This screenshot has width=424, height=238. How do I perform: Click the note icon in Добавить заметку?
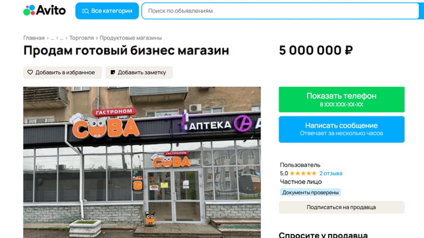click(x=113, y=72)
